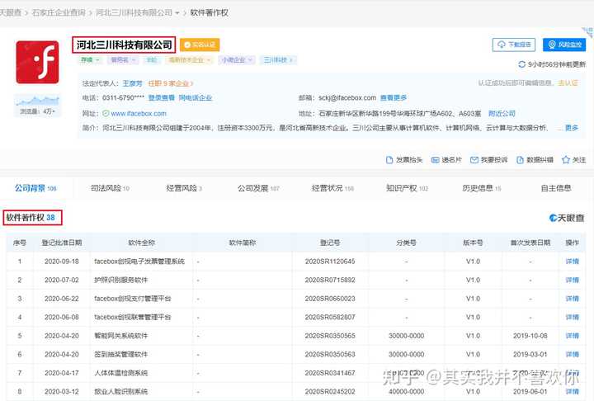Viewport: 594px width, 401px height.
Task: Click 查看更多 next to the email address
Action: click(x=394, y=98)
